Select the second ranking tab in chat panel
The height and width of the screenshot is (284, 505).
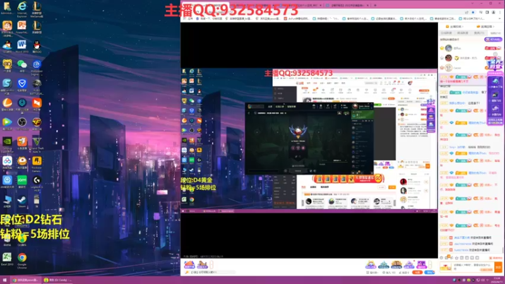tap(463, 33)
